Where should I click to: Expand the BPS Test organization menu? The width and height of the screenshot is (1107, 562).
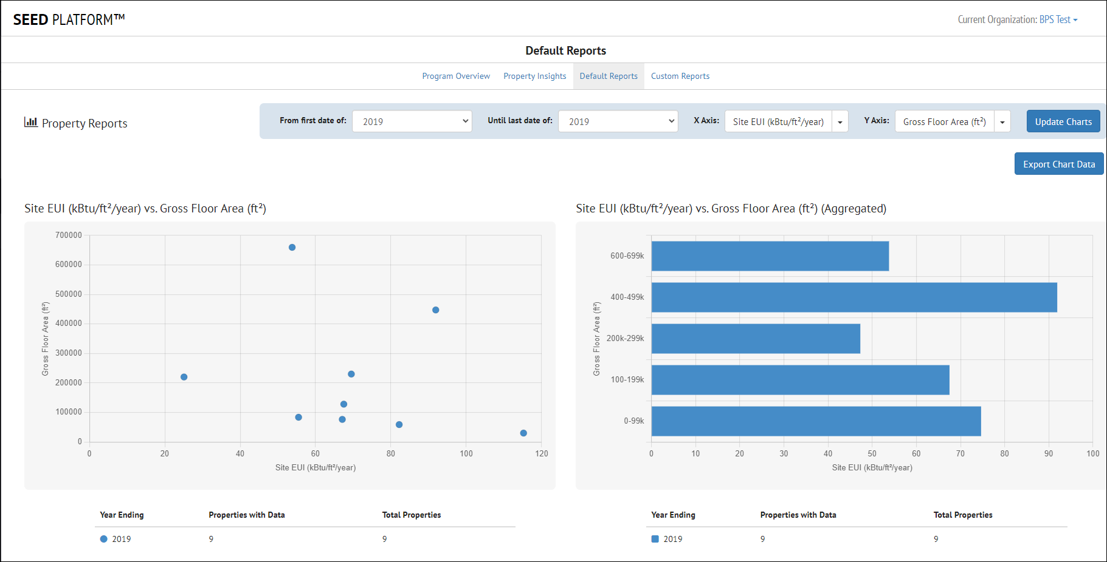click(1056, 19)
